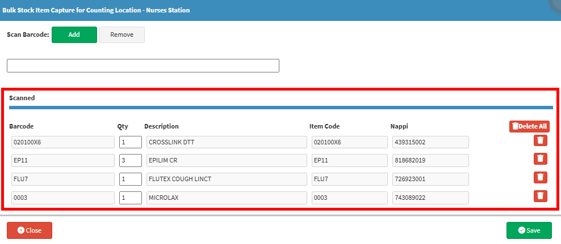Select the 020100X6 barcode field
Image resolution: width=561 pixels, height=244 pixels.
click(63, 142)
